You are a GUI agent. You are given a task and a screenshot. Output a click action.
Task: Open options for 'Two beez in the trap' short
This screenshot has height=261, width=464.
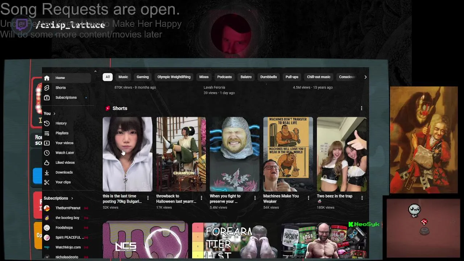click(362, 198)
